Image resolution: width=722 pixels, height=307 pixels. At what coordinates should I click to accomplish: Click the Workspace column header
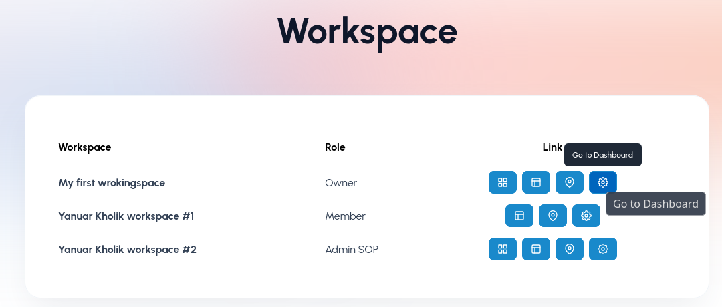[x=85, y=147]
